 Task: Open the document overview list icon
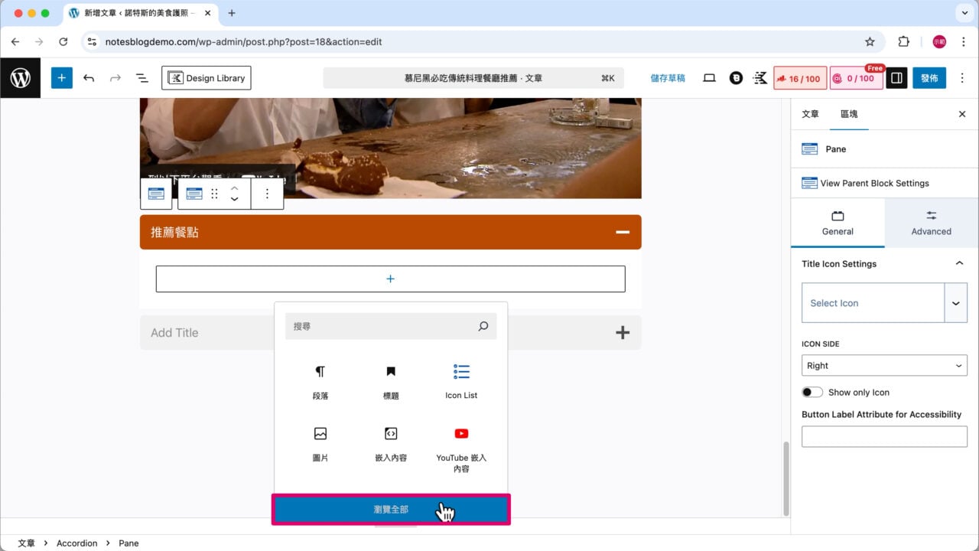tap(141, 77)
